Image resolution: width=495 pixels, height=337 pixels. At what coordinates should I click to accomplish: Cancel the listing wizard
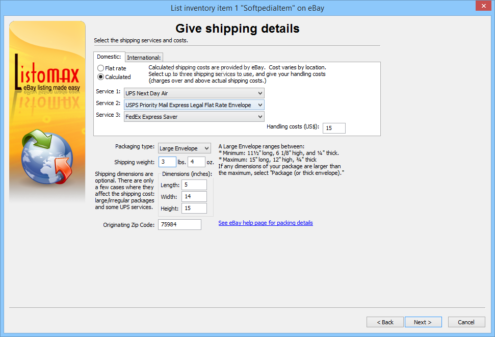pos(466,322)
